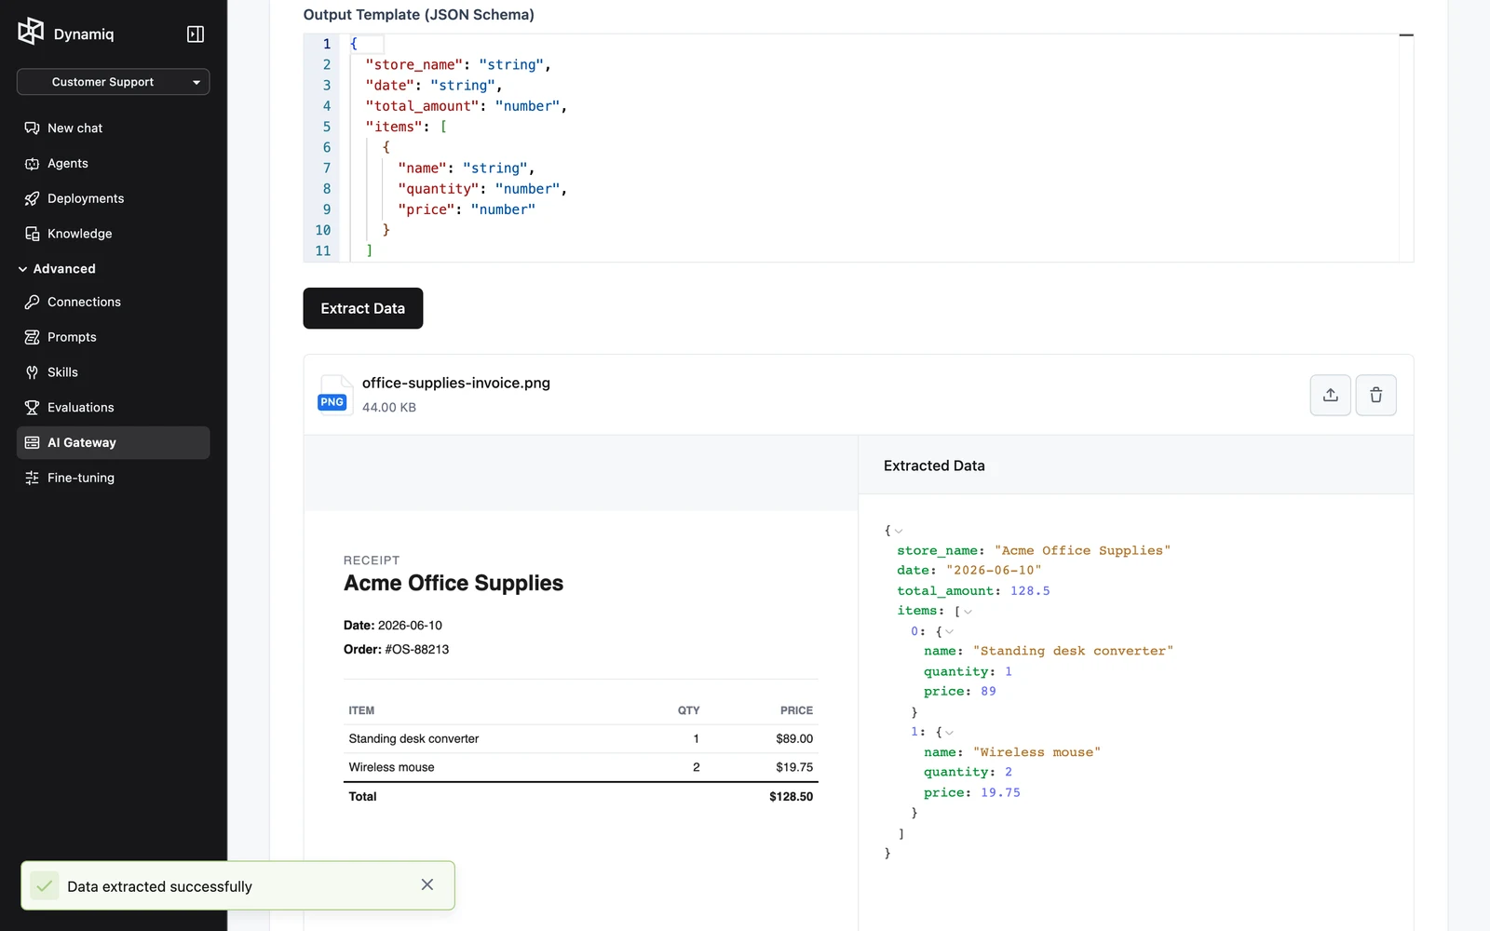Dismiss the Data extracted successfully toast
The height and width of the screenshot is (931, 1490).
tap(427, 884)
